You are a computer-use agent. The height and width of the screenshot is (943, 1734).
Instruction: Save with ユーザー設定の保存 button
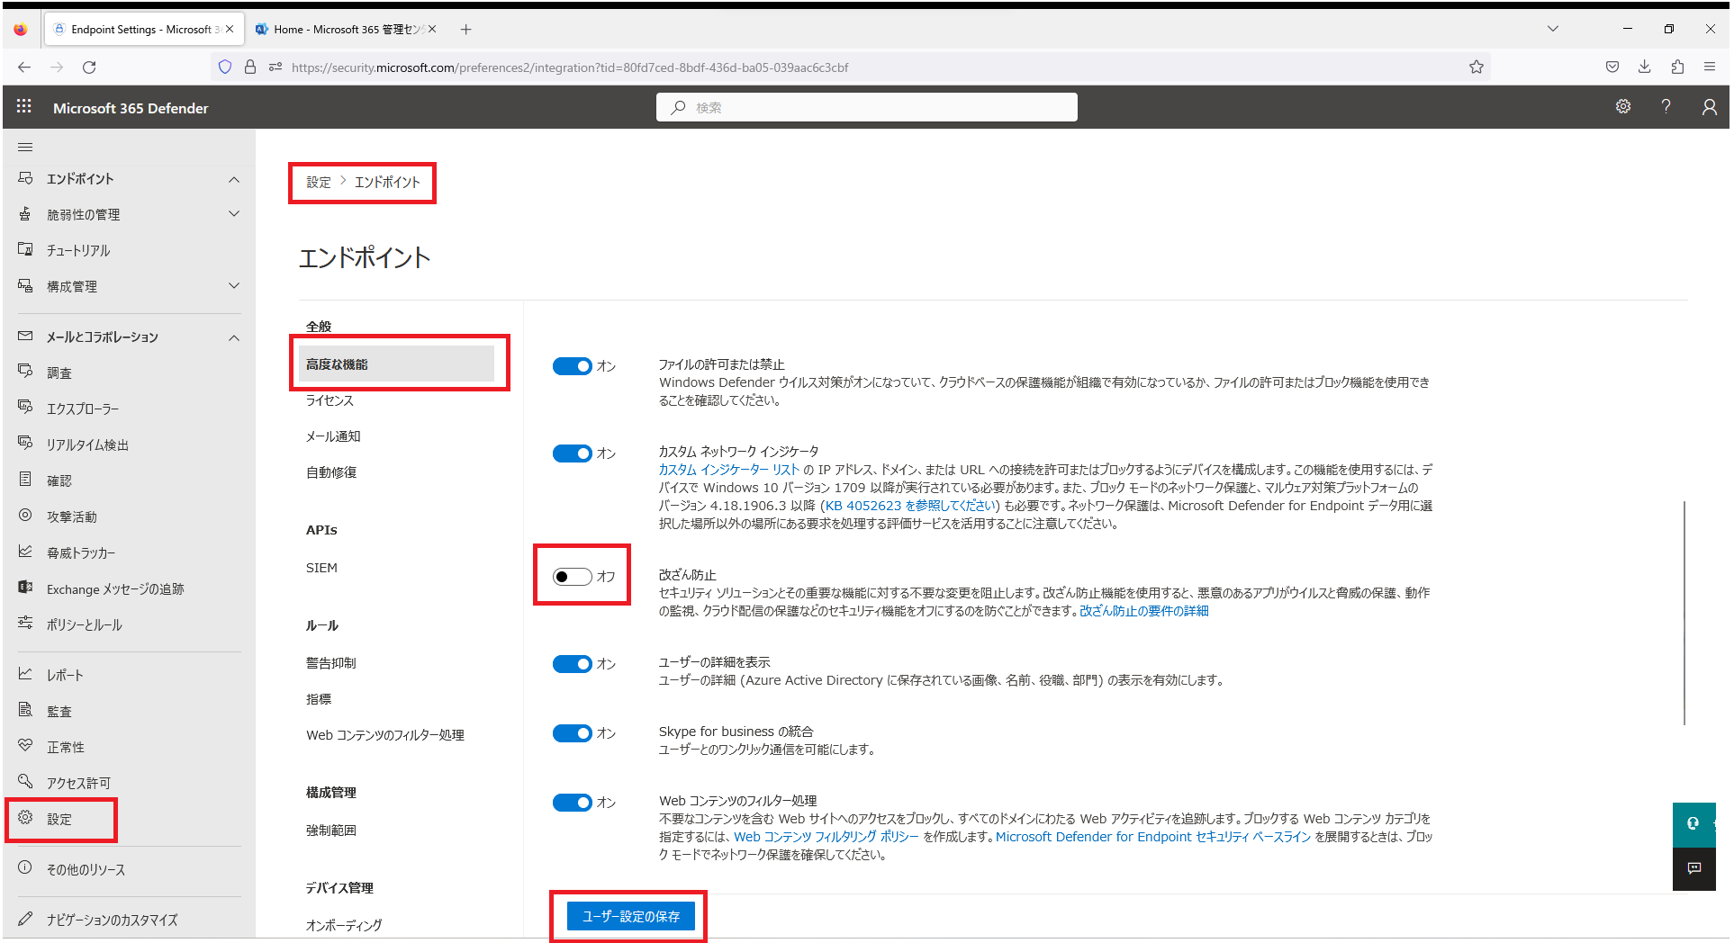point(630,916)
